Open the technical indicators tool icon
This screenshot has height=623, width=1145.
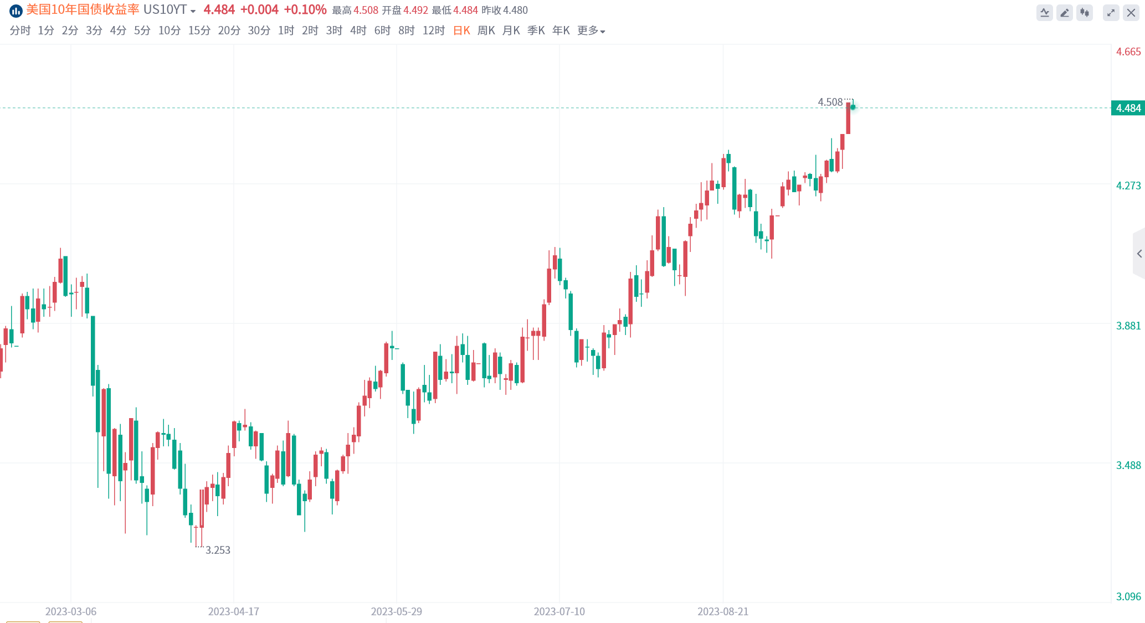point(1044,12)
